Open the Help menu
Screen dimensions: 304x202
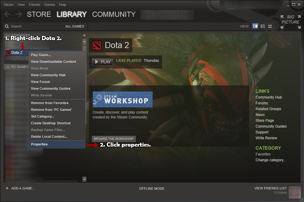(x=63, y=5)
